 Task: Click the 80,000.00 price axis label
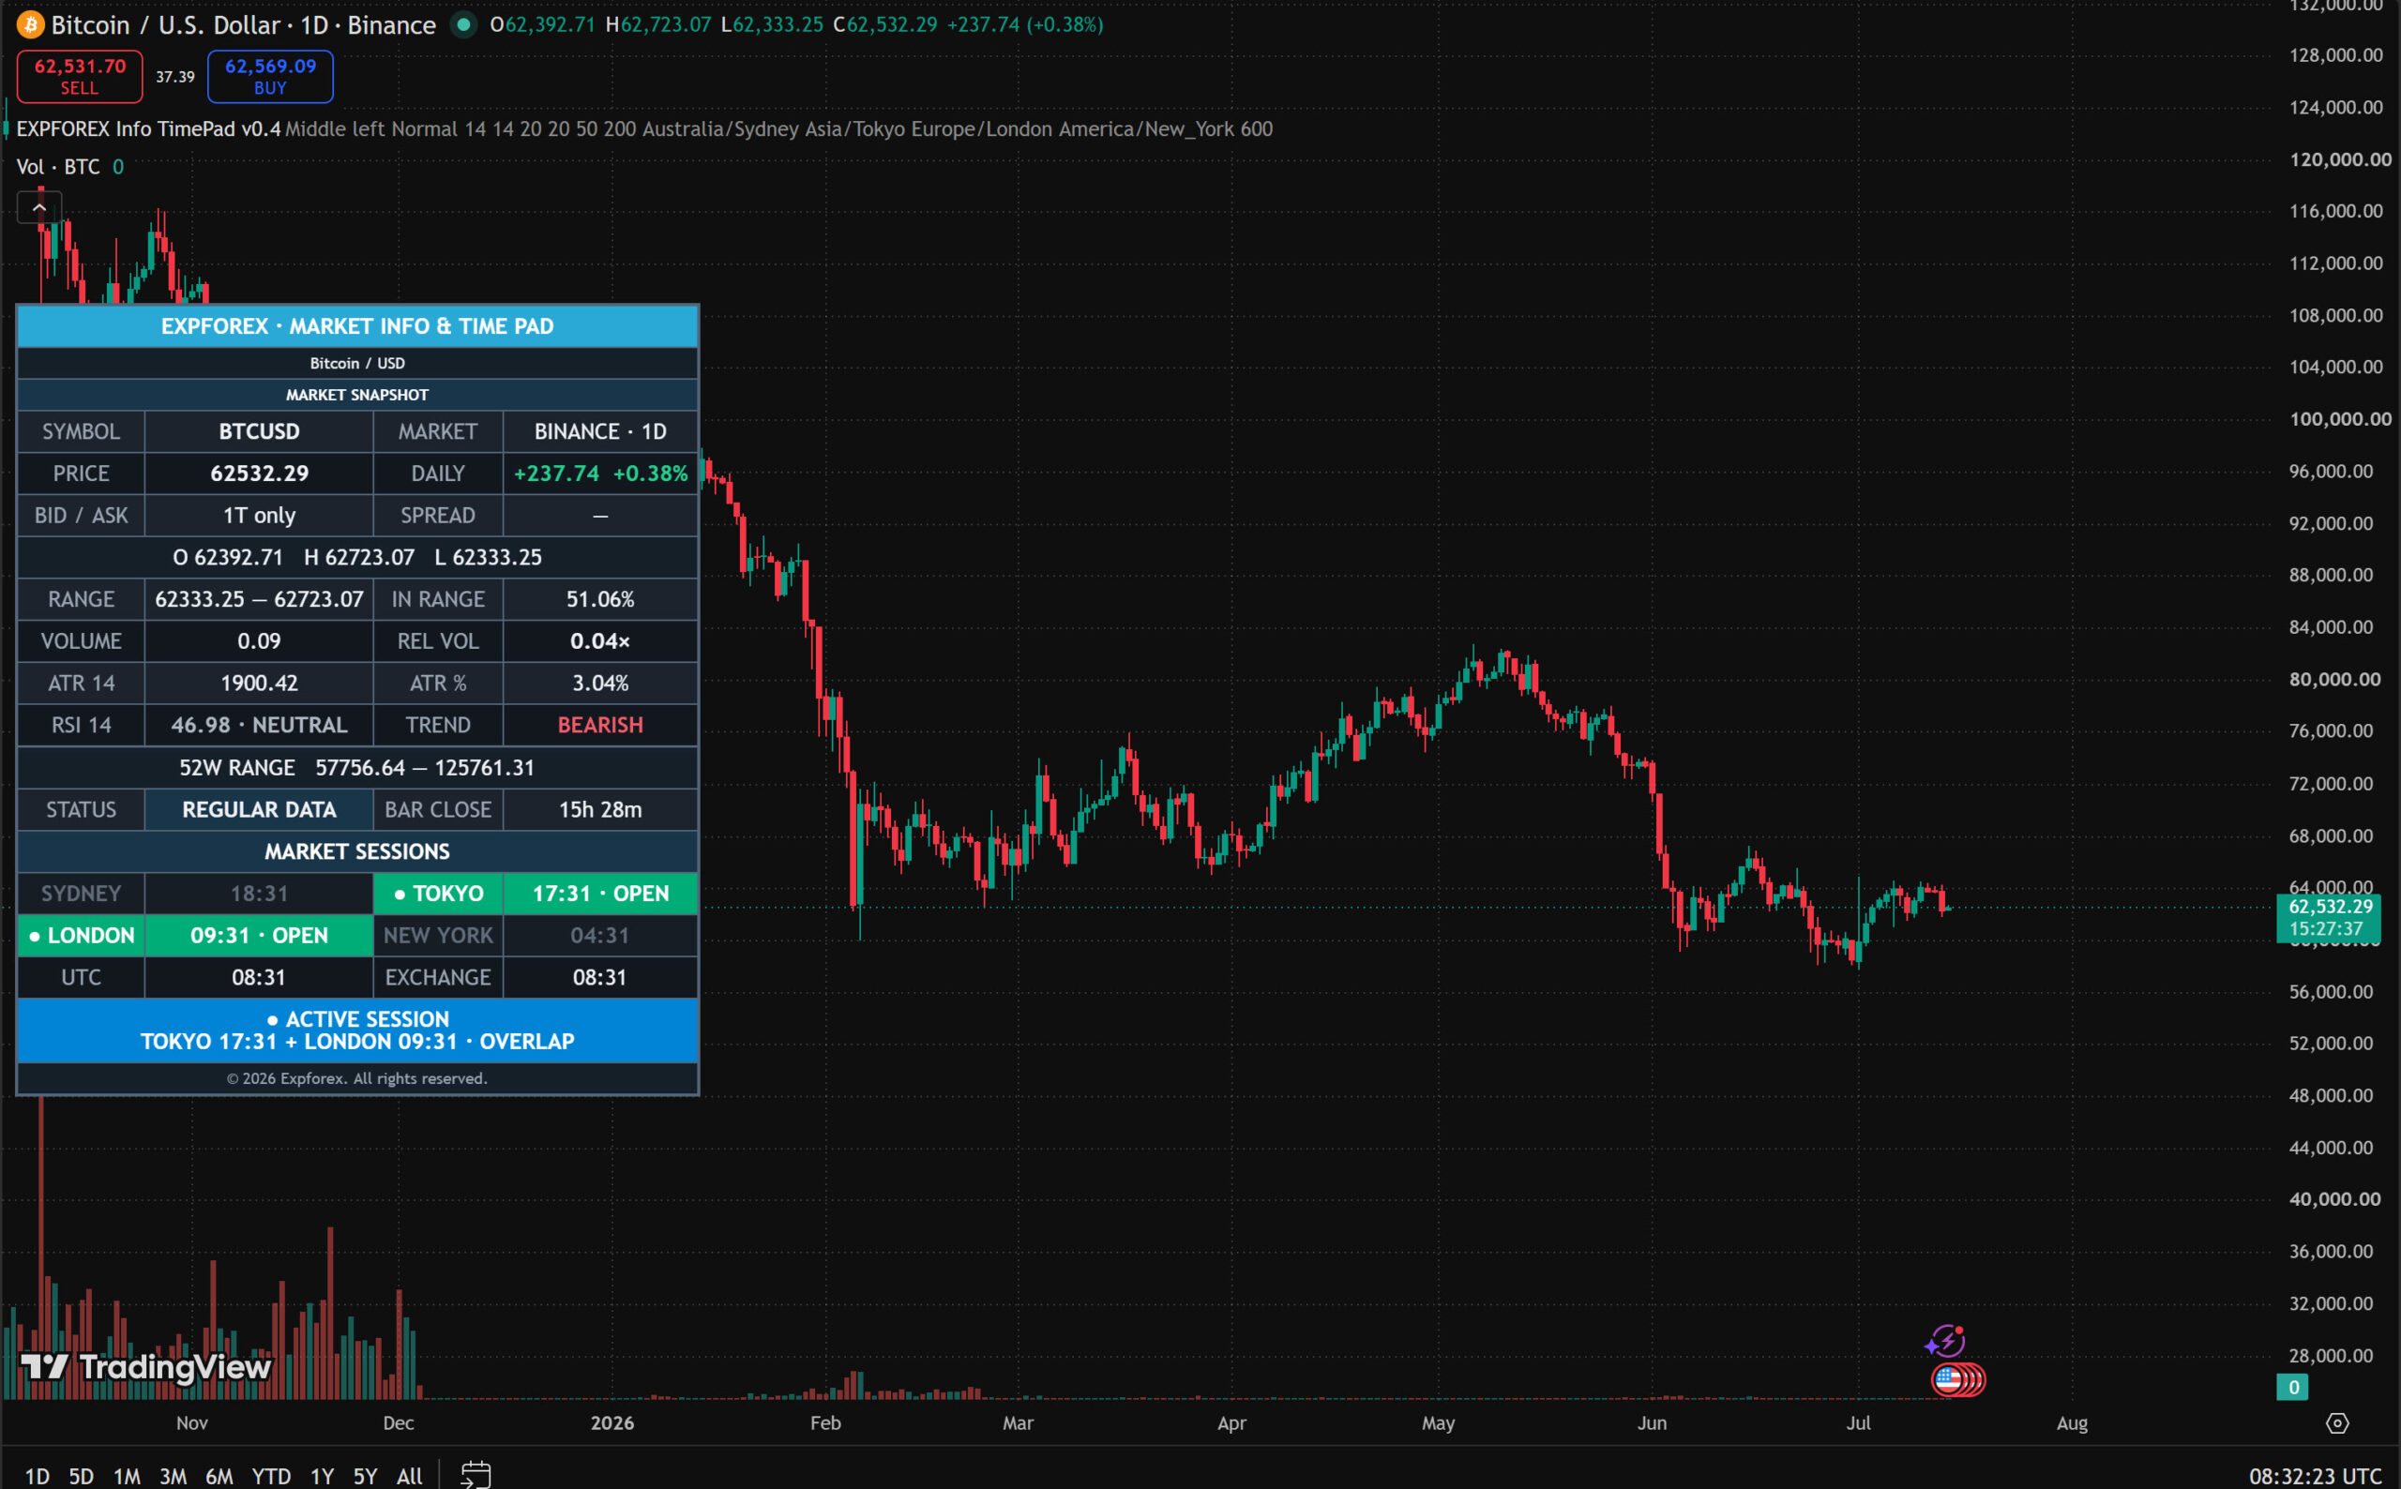(x=2334, y=679)
